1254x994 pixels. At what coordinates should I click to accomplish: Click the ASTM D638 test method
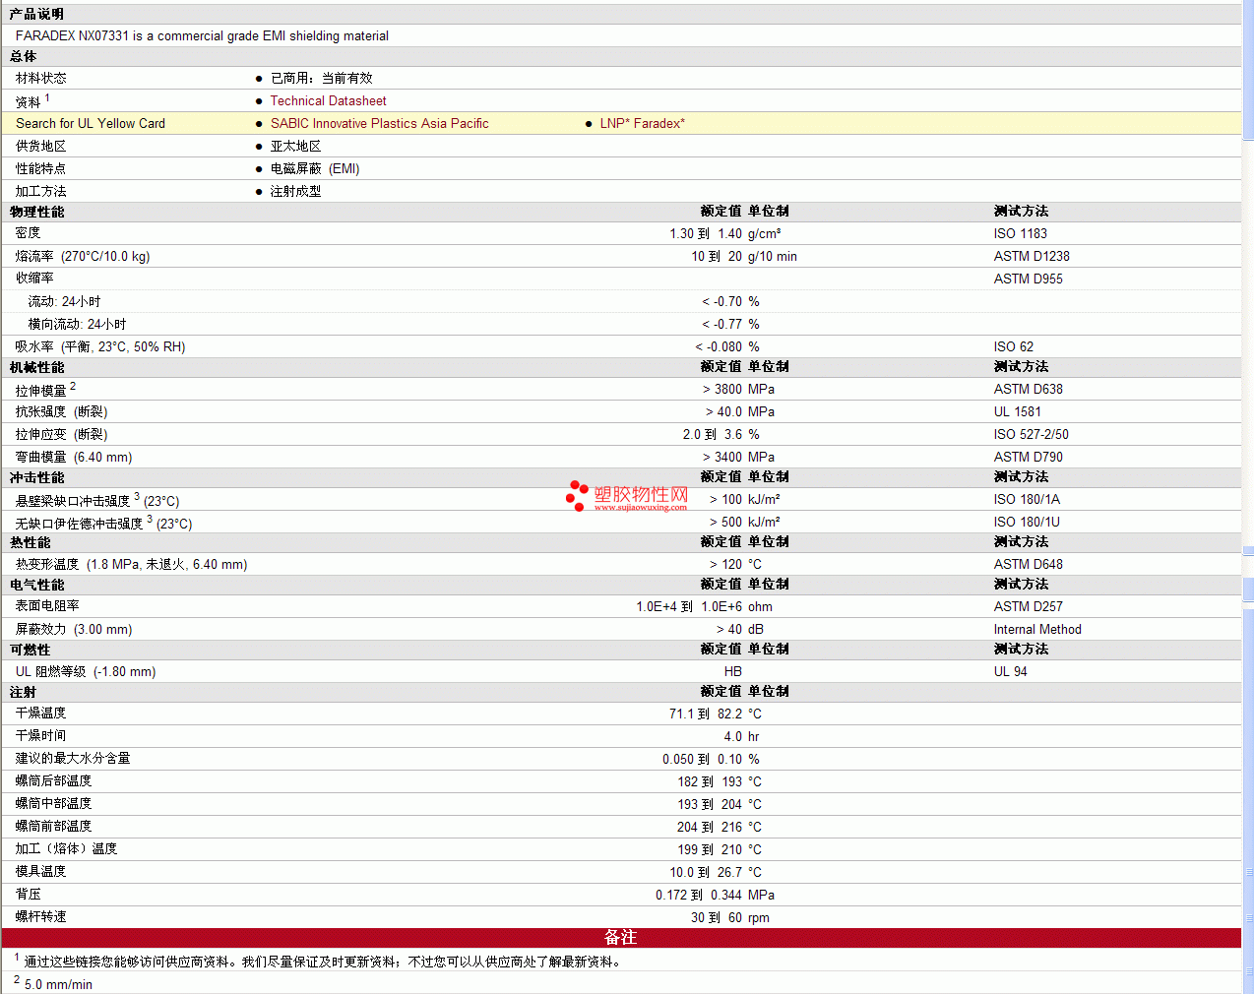1029,389
